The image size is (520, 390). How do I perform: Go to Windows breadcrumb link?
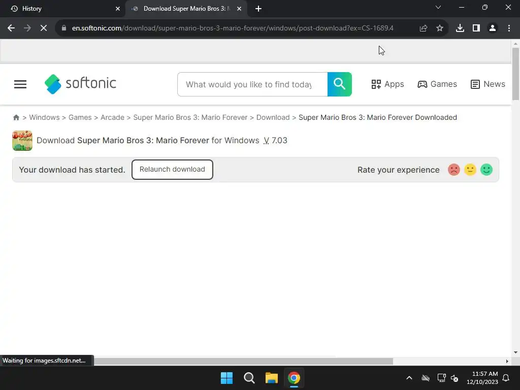[x=45, y=117]
